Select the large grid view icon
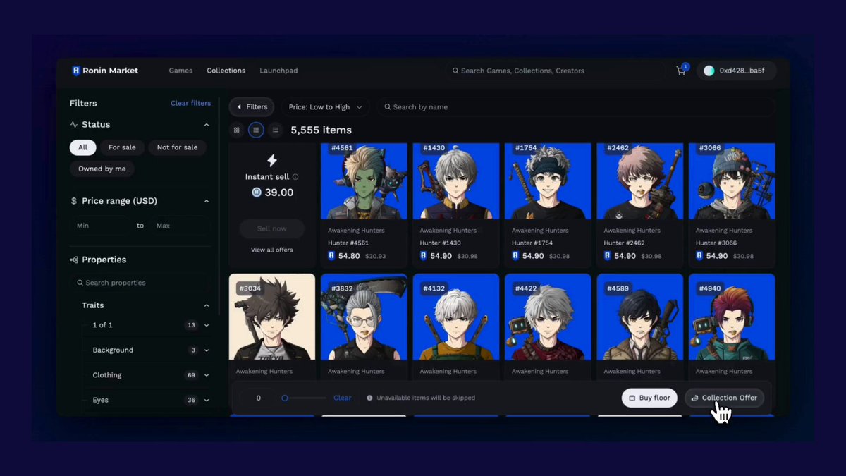 point(236,130)
